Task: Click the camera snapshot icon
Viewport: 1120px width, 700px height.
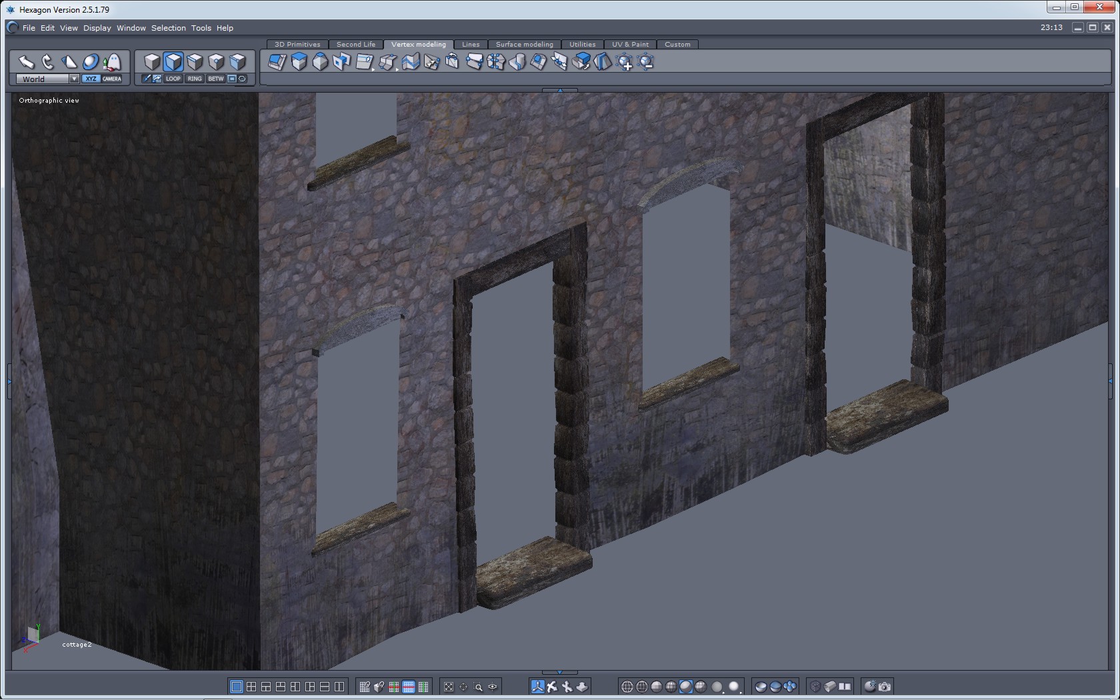Action: (885, 687)
